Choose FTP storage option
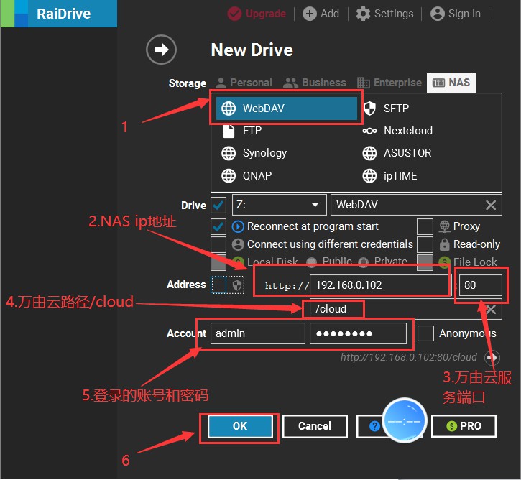The height and width of the screenshot is (480, 521). point(252,131)
